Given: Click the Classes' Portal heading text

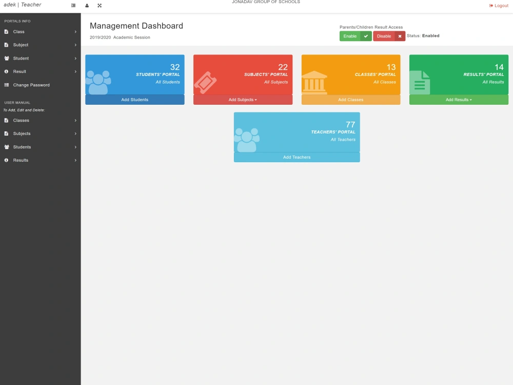Looking at the screenshot, I should (x=376, y=74).
